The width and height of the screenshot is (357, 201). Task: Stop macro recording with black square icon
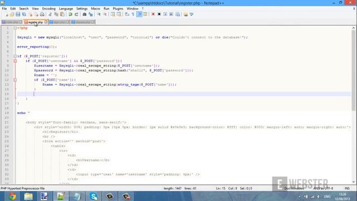click(159, 15)
